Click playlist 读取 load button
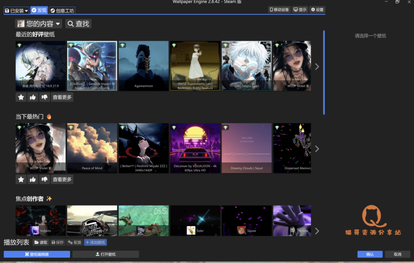Screen dimensions: 414x263 tap(41, 242)
